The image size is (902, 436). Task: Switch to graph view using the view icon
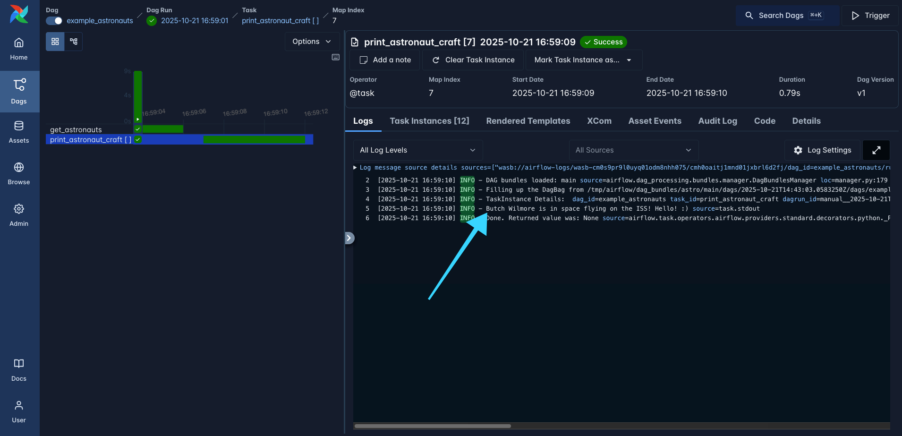[73, 42]
